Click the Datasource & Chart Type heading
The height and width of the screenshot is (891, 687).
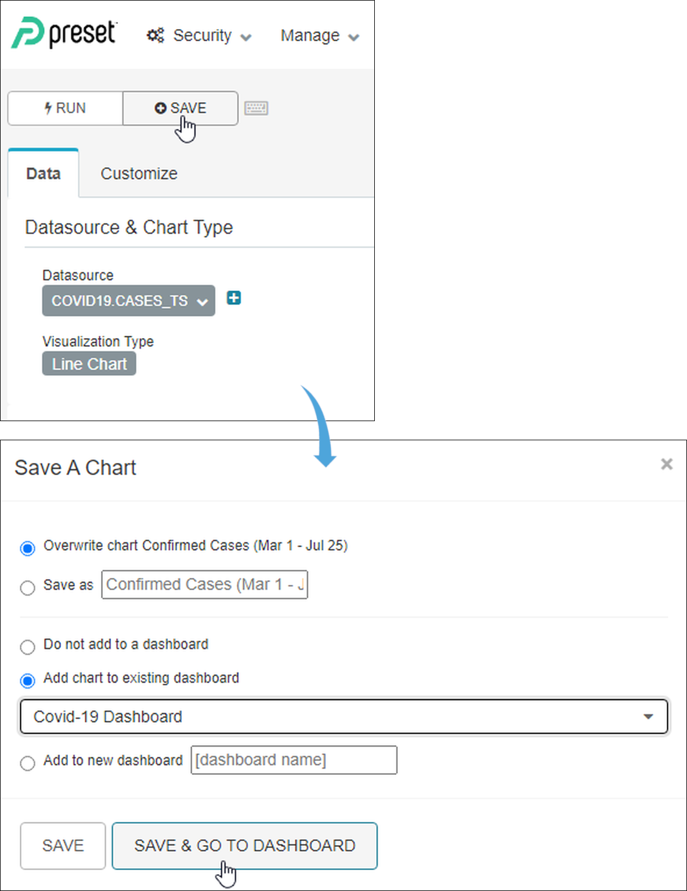pos(129,227)
